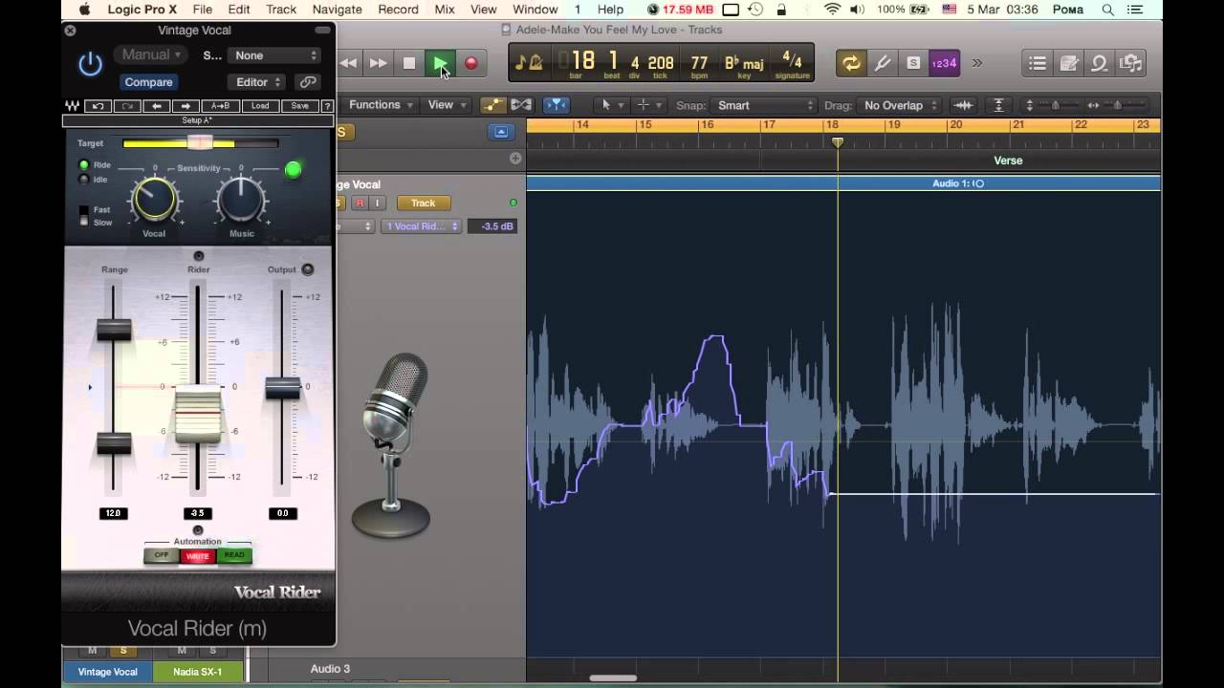The height and width of the screenshot is (688, 1224).
Task: Open the Editor view dropdown
Action: (258, 82)
